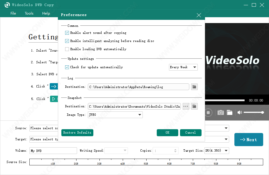
Task: Close the Preferences dialog
Action: (199, 15)
